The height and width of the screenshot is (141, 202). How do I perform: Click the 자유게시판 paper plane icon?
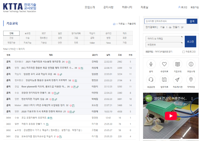coord(178,80)
